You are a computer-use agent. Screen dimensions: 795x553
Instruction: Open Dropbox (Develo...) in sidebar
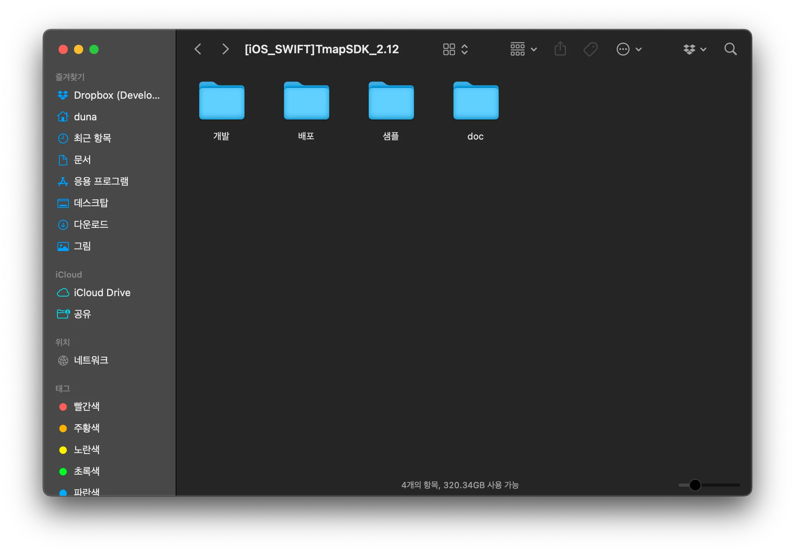[116, 95]
